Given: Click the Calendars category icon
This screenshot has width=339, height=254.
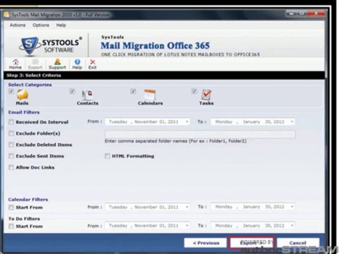Looking at the screenshot, I should click(x=150, y=95).
